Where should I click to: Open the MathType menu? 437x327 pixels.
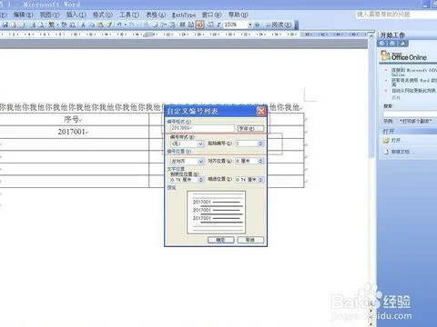click(x=184, y=15)
